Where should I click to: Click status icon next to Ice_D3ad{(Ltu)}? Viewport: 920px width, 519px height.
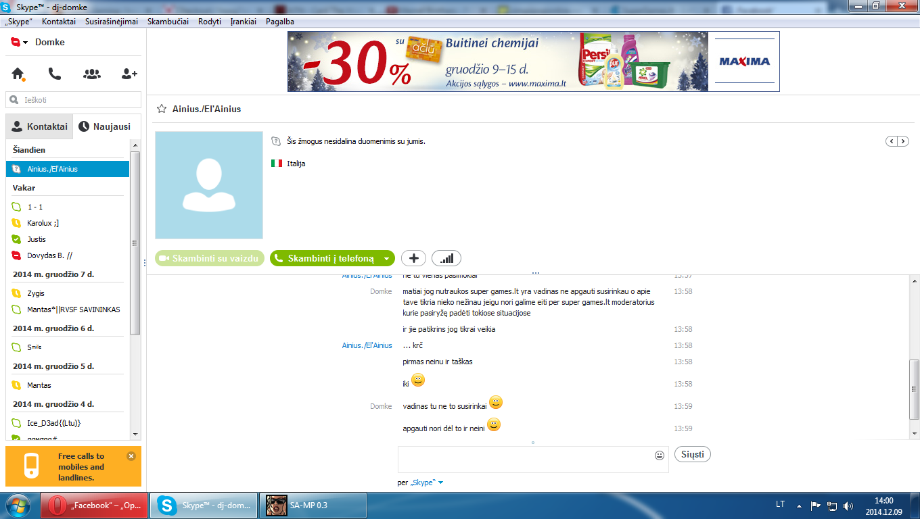[x=17, y=423]
